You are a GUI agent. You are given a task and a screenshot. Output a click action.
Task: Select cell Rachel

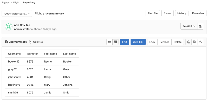click(x=50, y=62)
